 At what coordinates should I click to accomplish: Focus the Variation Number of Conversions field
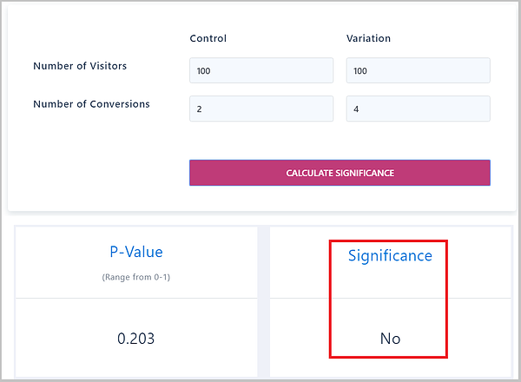(418, 109)
